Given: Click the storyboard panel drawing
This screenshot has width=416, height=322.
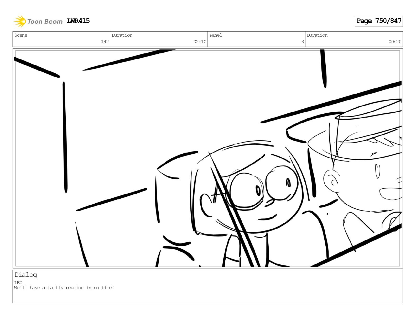Looking at the screenshot, I should point(207,158).
